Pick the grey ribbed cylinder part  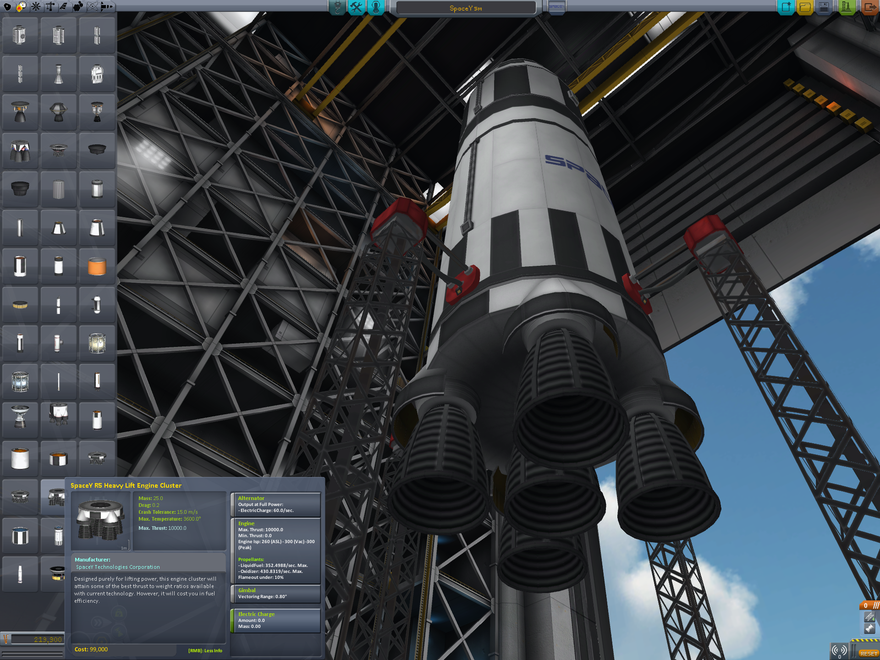[x=58, y=189]
